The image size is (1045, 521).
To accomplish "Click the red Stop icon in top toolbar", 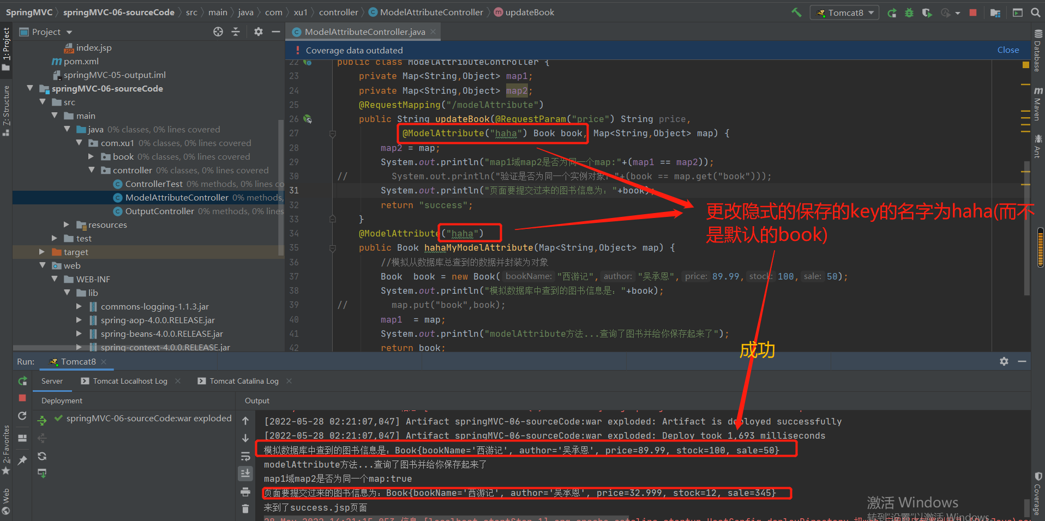I will (x=973, y=13).
